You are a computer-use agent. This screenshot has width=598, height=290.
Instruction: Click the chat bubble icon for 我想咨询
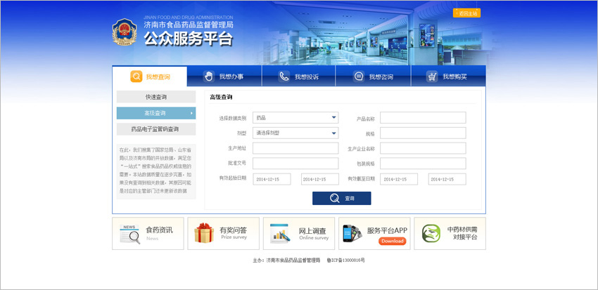358,77
